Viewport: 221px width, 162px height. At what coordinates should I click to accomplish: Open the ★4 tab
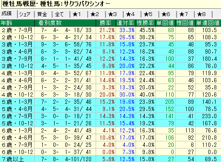tap(132, 14)
